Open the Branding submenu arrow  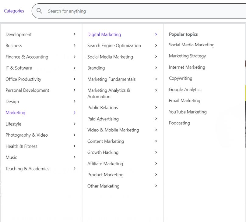coord(156,68)
